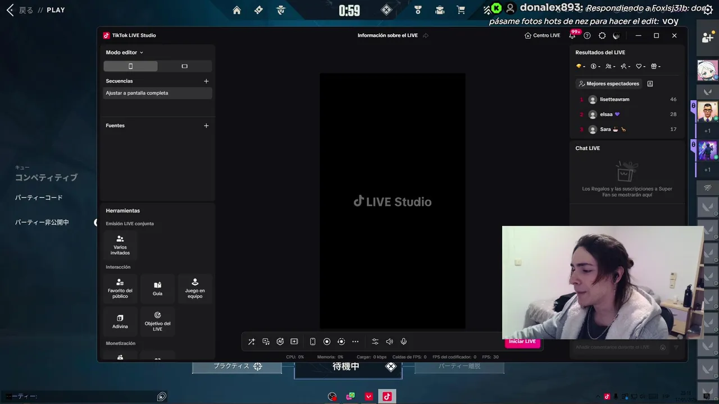Expand the likes heart stat dropdown
The image size is (719, 404).
coord(641,66)
